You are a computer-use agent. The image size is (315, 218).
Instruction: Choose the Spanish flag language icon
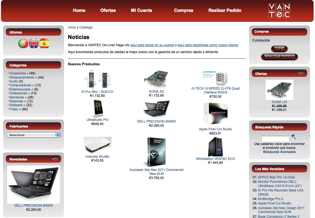(x=44, y=43)
